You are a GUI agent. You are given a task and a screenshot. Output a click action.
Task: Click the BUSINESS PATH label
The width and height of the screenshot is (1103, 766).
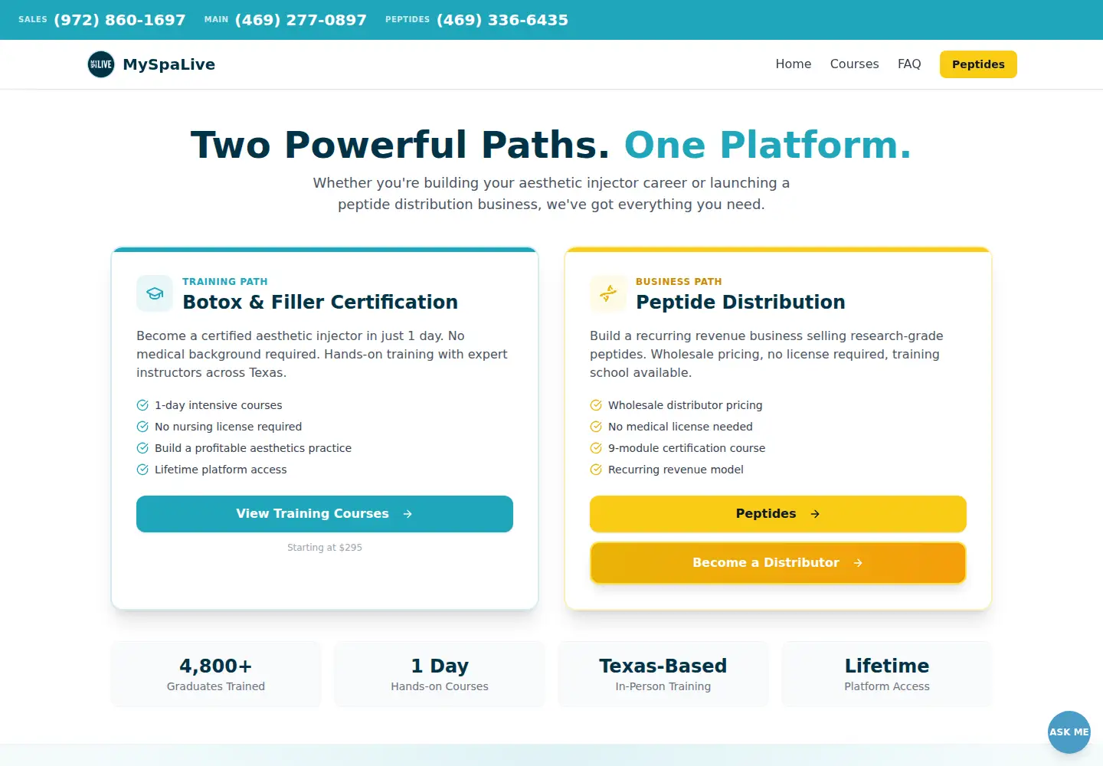click(x=679, y=282)
